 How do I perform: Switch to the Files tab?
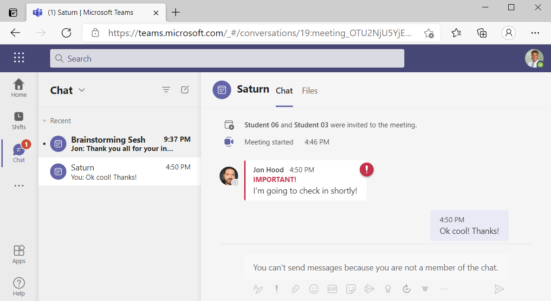310,91
